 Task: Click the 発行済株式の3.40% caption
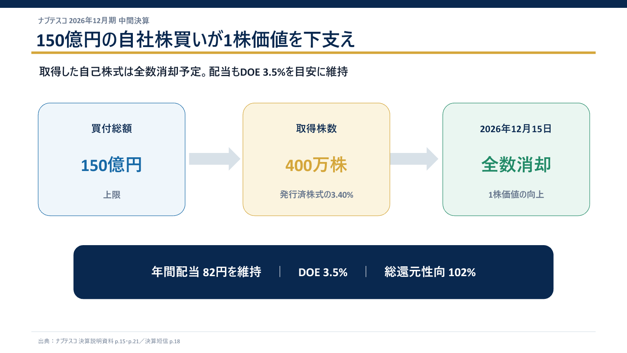317,195
